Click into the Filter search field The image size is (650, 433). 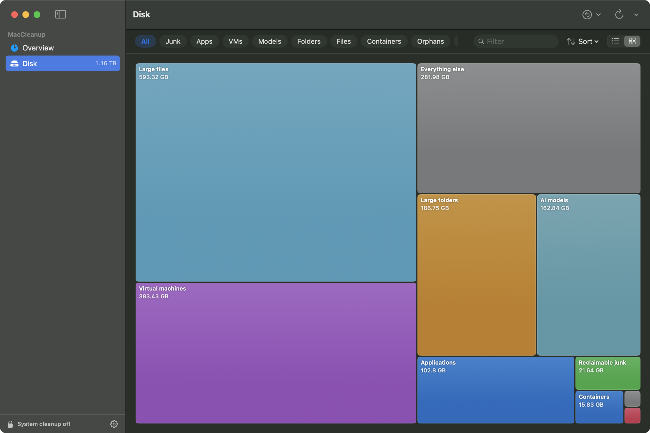(516, 42)
